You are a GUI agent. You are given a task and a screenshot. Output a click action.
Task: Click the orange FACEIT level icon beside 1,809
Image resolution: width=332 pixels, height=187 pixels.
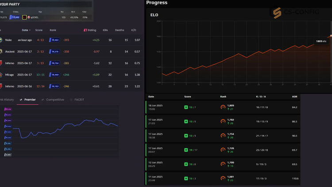(223, 107)
